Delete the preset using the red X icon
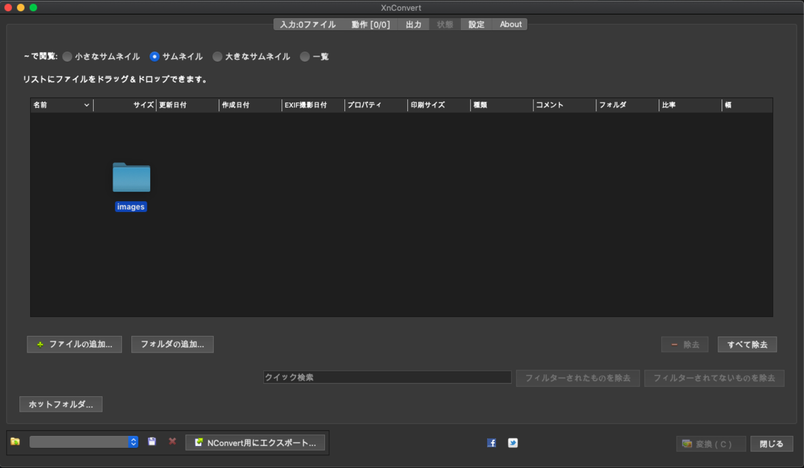Screen dimensions: 804x468 click(x=172, y=442)
